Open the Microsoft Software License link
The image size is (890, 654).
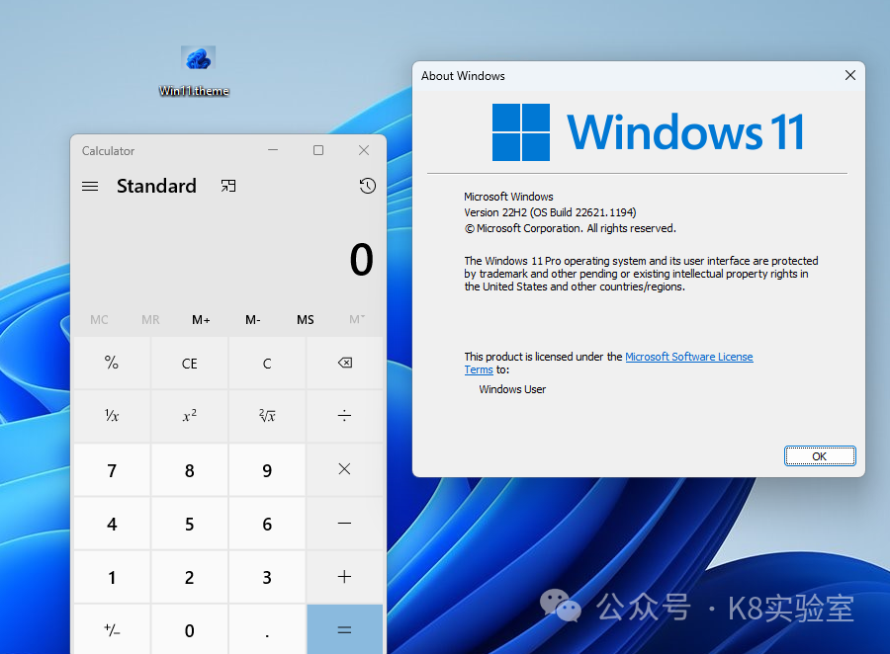[688, 357]
